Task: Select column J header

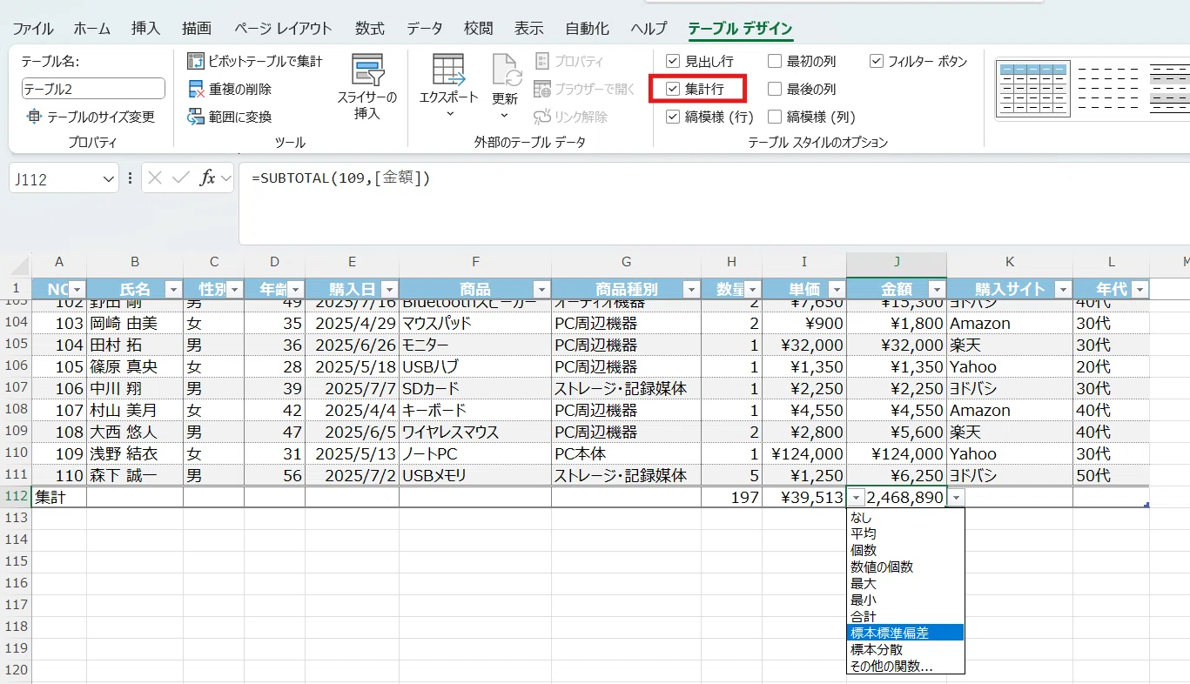Action: (x=897, y=262)
